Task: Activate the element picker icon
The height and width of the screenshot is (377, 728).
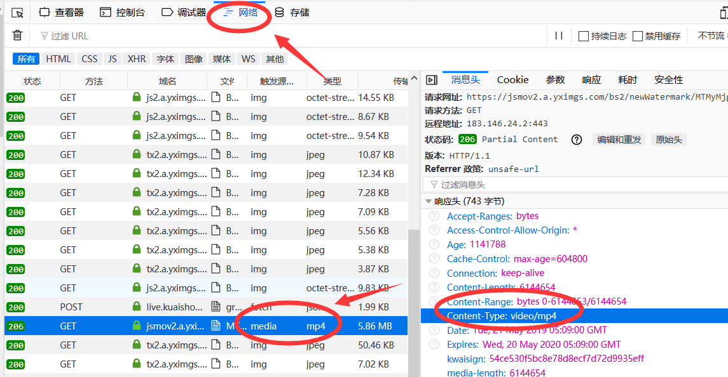Action: [18, 13]
